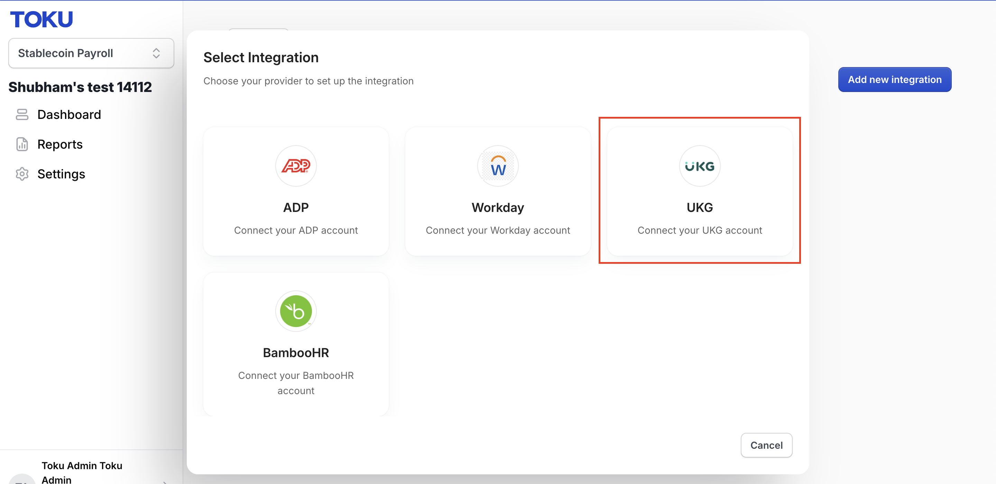Select the Workday integration card
Screen dimensions: 996x484
pyautogui.click(x=498, y=191)
